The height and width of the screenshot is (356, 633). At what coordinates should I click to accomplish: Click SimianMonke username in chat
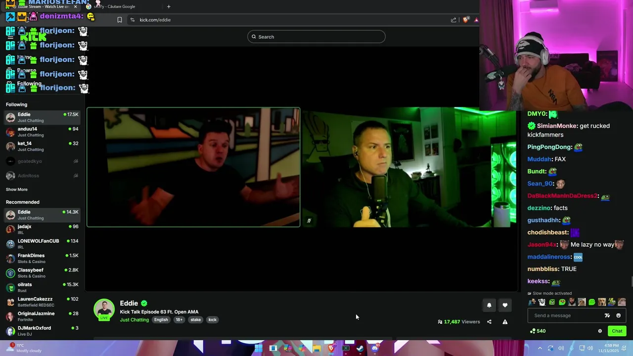point(556,126)
